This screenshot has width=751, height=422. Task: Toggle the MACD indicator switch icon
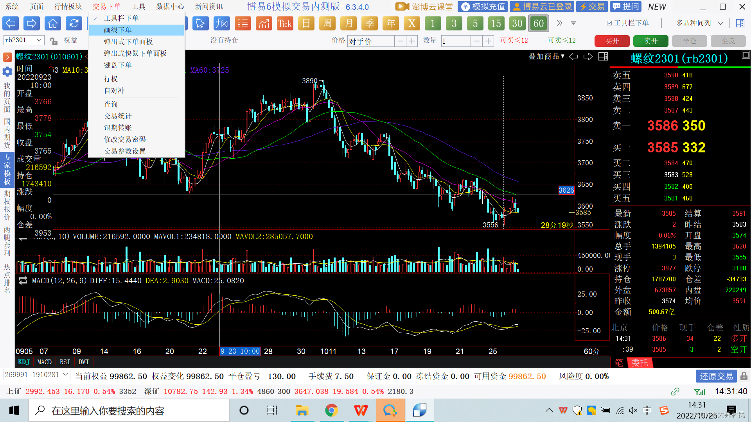coord(23,281)
